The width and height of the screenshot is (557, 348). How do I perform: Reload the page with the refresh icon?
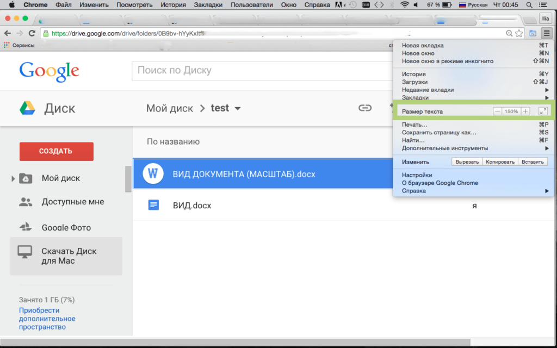point(32,33)
